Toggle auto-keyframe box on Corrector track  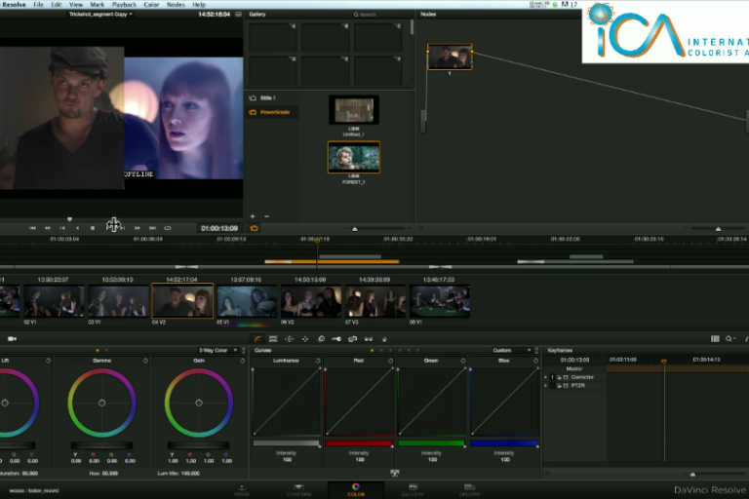pyautogui.click(x=566, y=377)
